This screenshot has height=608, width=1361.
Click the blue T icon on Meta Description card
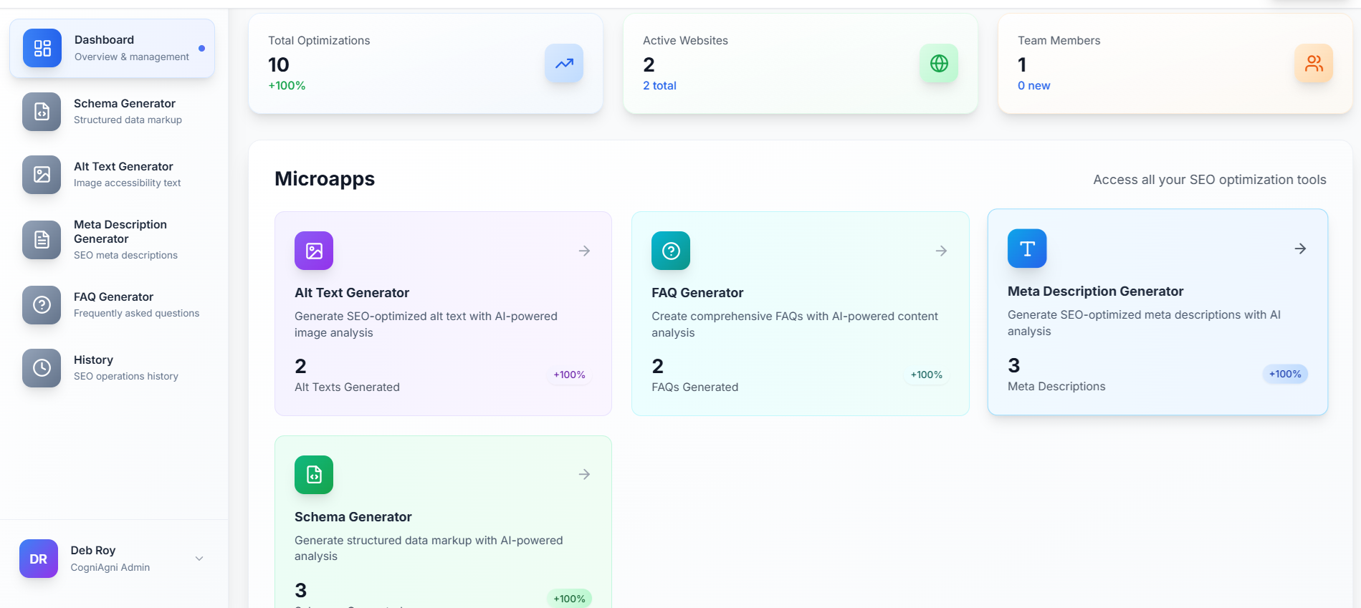tap(1027, 248)
